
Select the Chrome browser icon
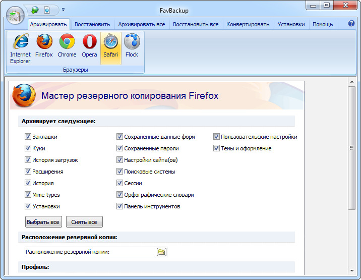[x=67, y=45]
